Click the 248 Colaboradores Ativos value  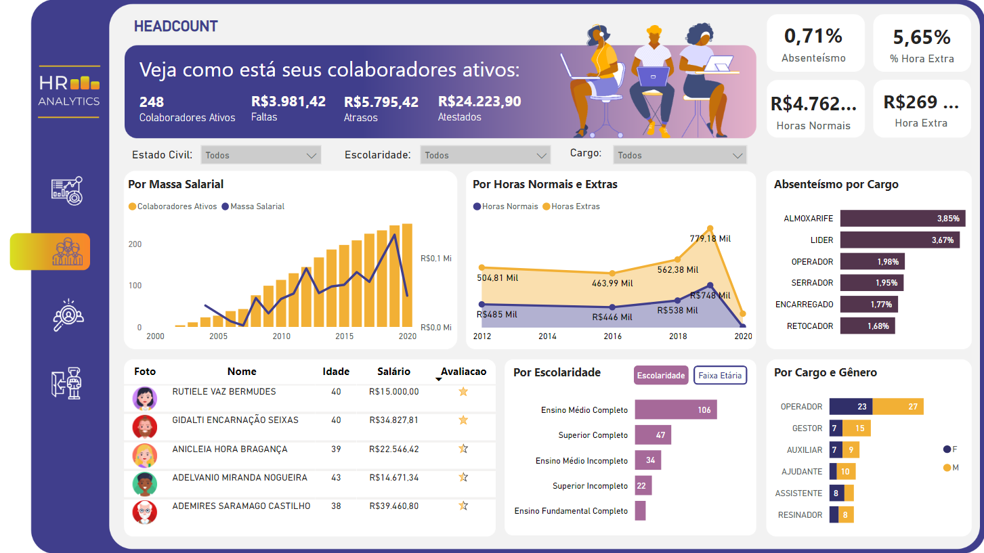[152, 102]
